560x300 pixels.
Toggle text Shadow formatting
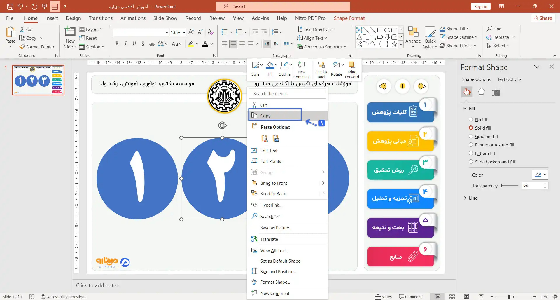click(143, 44)
